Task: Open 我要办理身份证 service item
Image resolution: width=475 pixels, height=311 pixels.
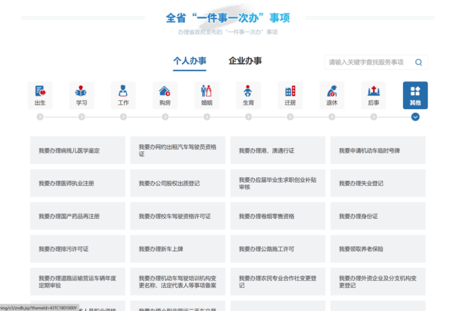Action: pos(378,216)
